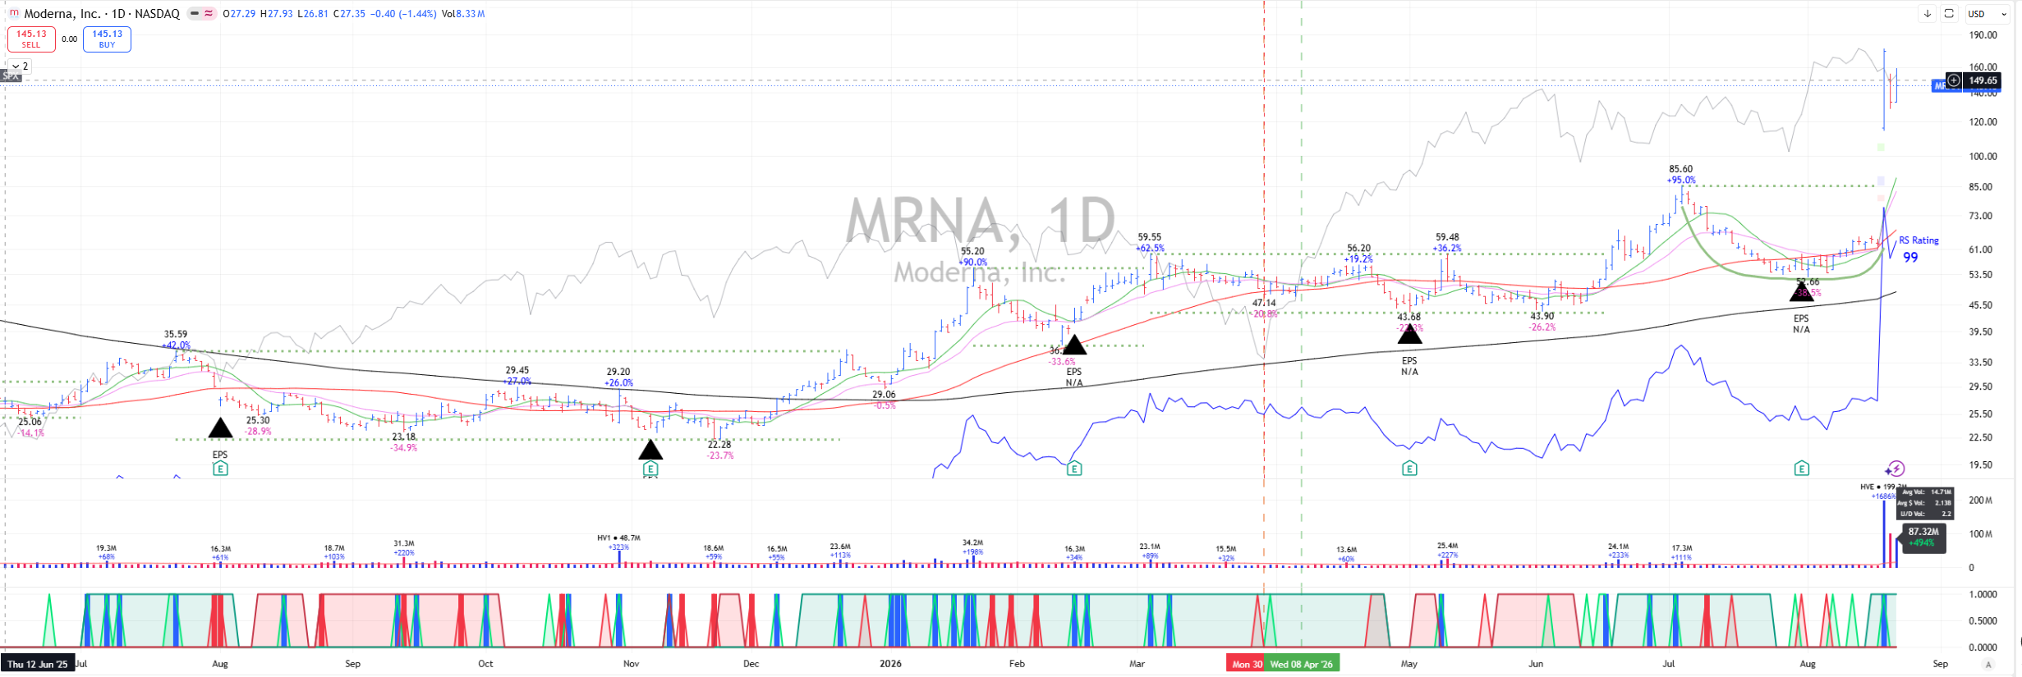Click the earnings E icon near November
The image size is (2022, 677).
point(650,469)
